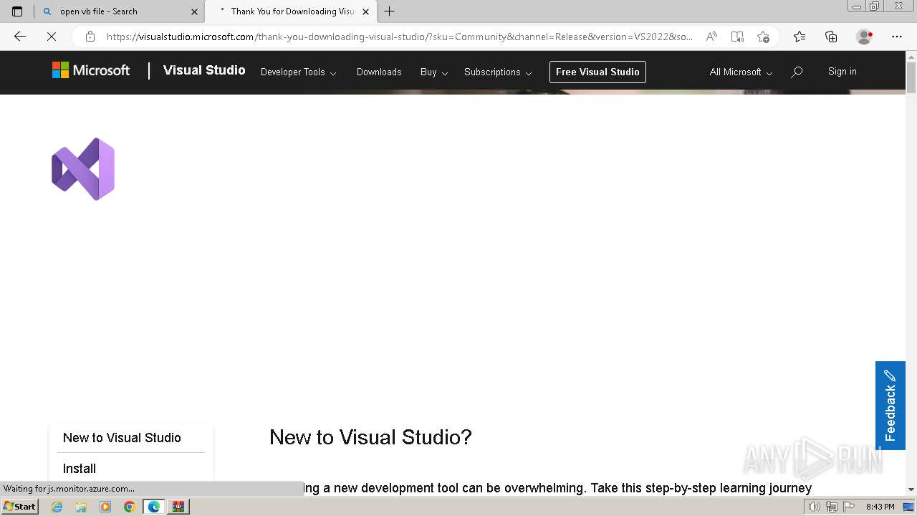
Task: Click the Visual Studio brand link
Action: pyautogui.click(x=204, y=70)
